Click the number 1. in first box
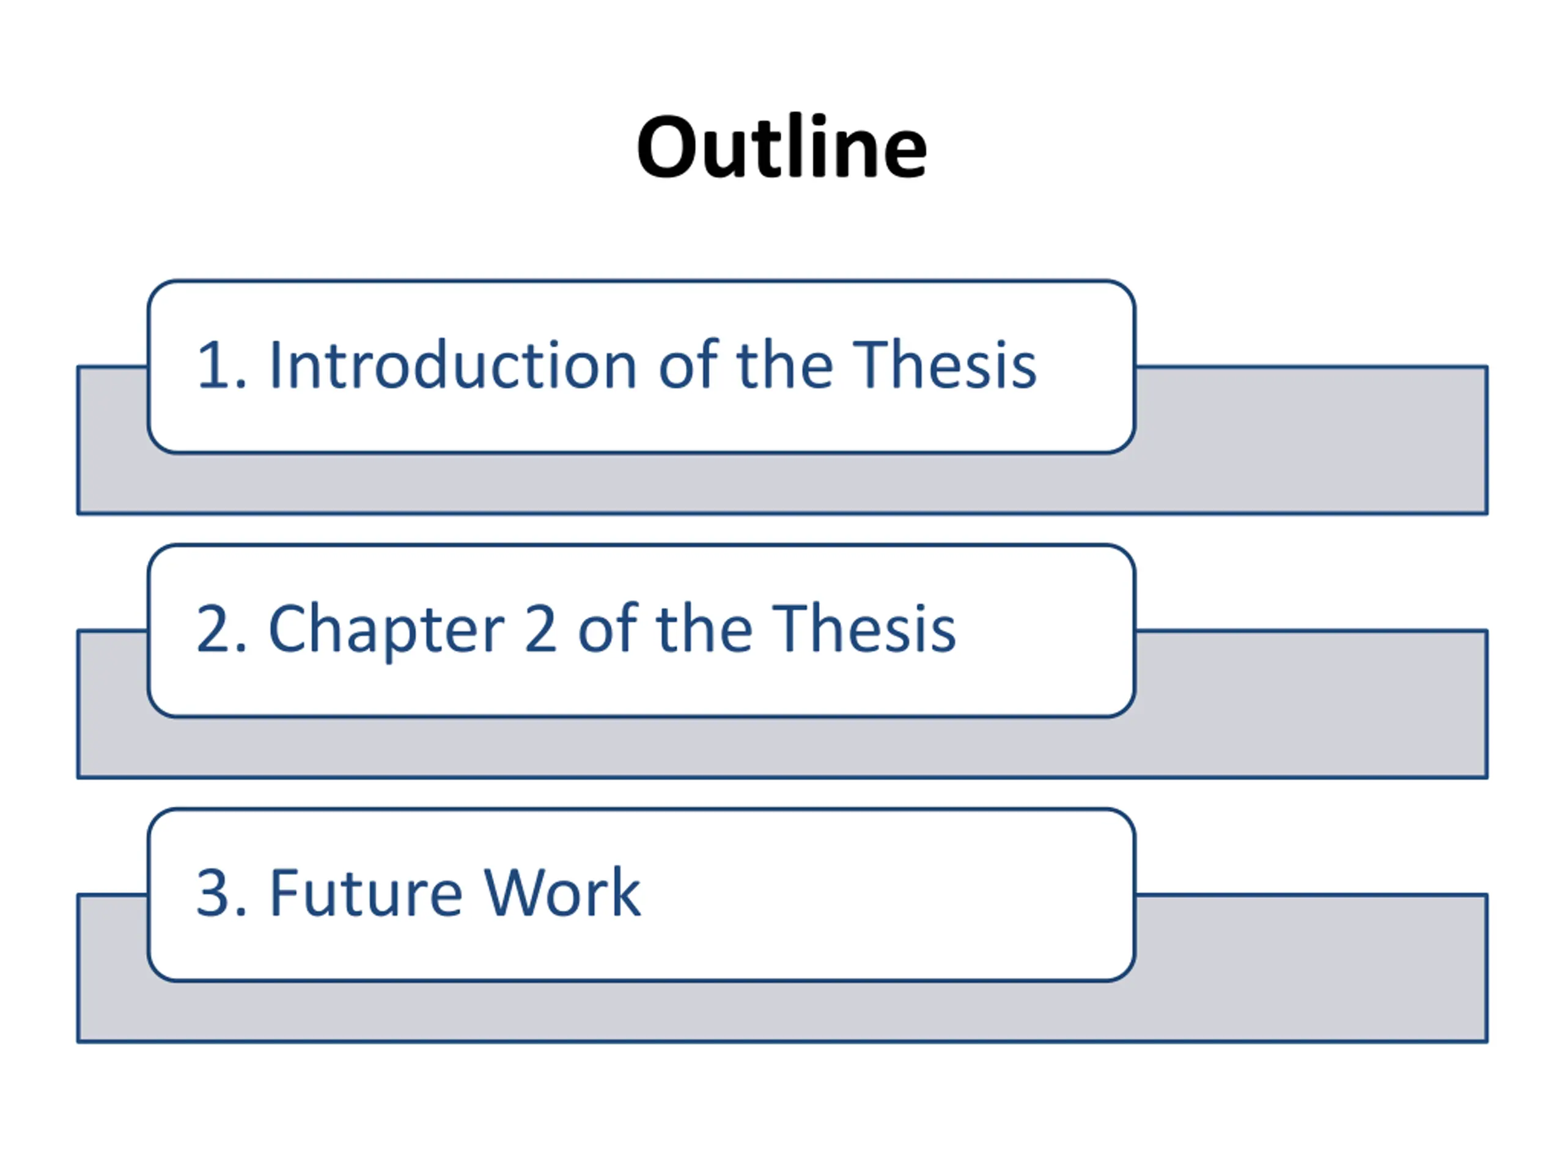 [x=222, y=365]
